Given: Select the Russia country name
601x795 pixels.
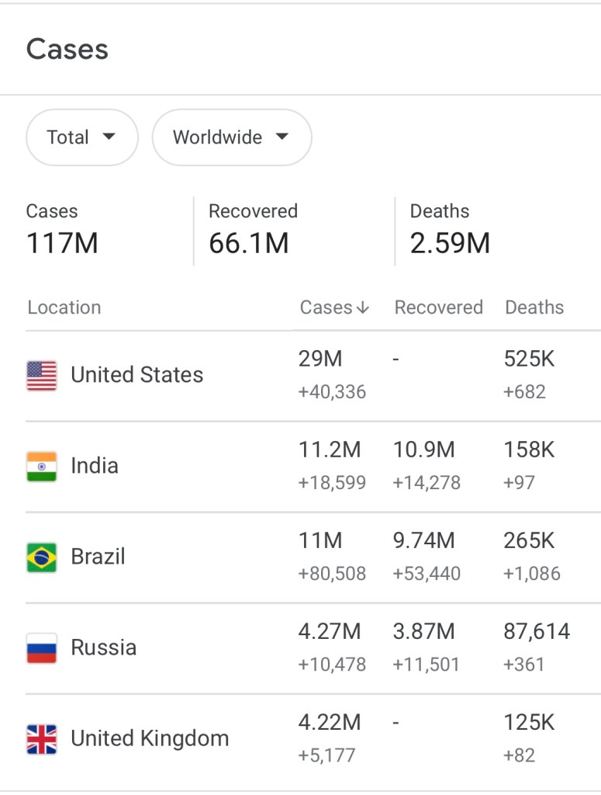Looking at the screenshot, I should [x=103, y=647].
